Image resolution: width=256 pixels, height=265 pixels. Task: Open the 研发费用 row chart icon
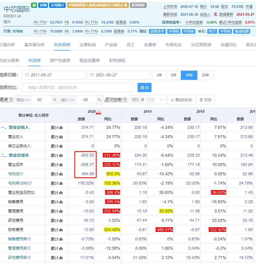pos(61,221)
